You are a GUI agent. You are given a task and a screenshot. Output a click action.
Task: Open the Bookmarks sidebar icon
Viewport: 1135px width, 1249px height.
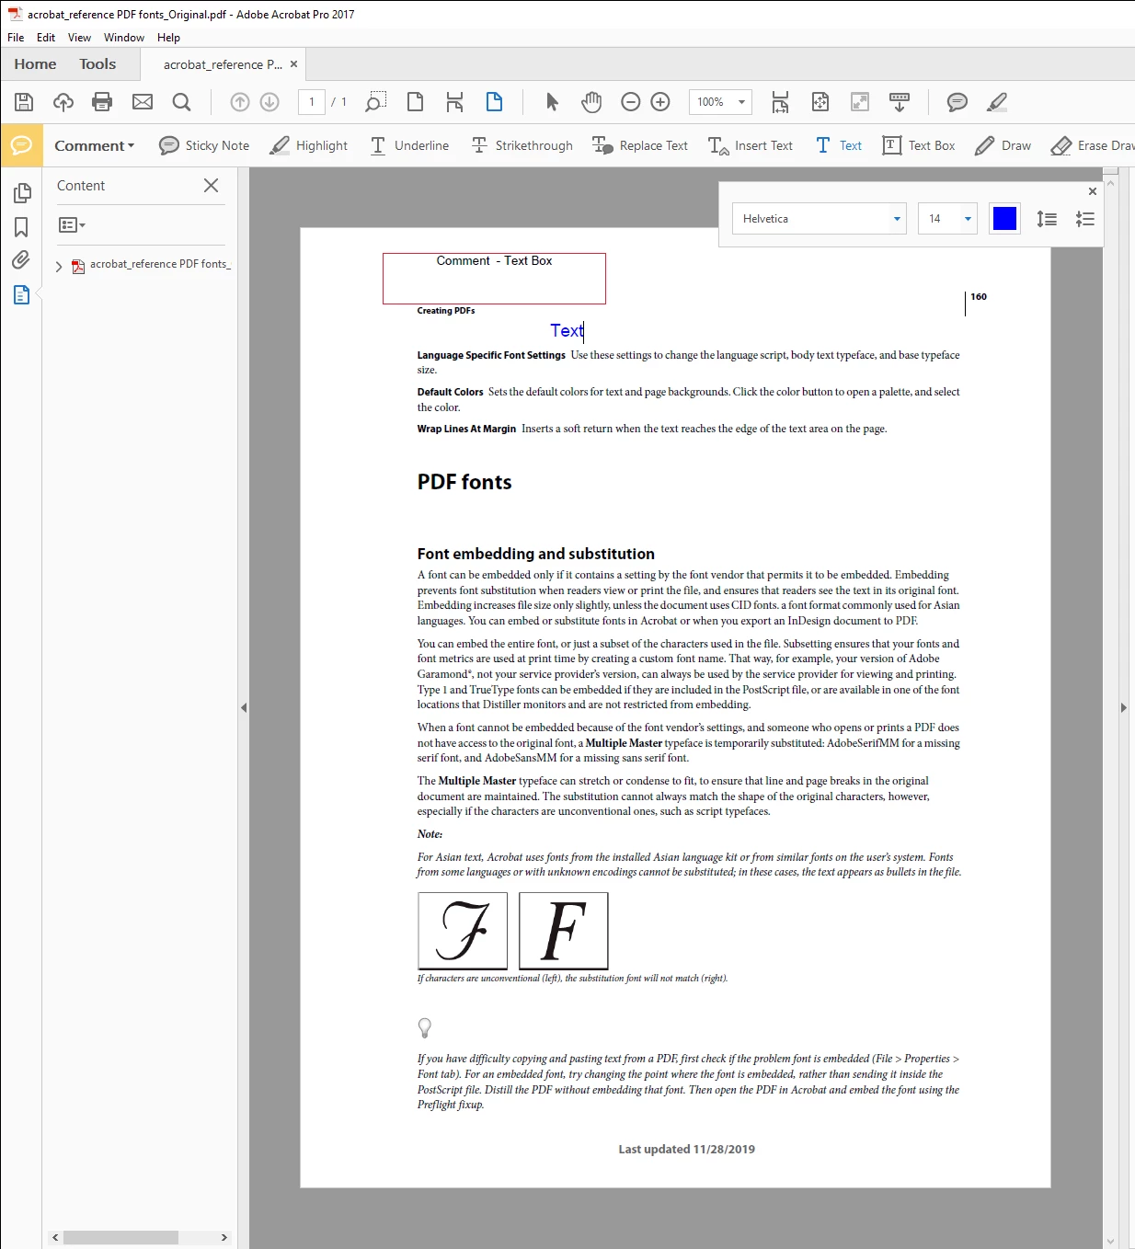tap(21, 227)
